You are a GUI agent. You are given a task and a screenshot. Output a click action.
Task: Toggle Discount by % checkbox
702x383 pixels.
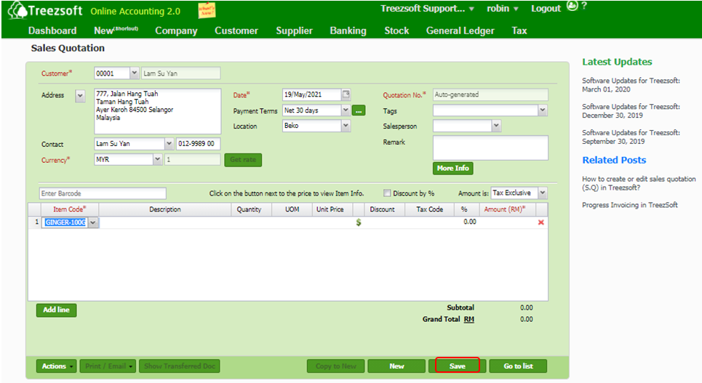coord(387,193)
